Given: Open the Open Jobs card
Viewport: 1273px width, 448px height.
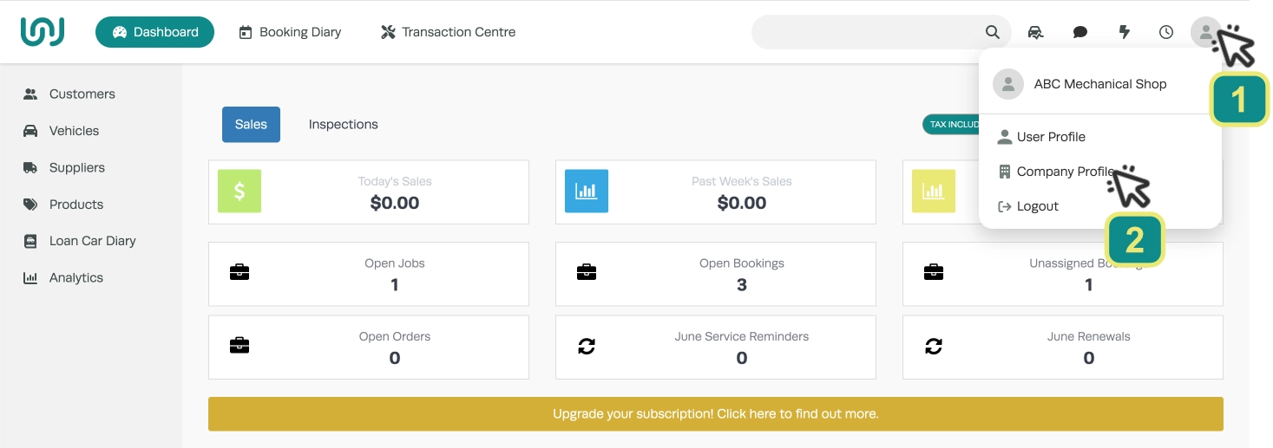Looking at the screenshot, I should [x=369, y=274].
